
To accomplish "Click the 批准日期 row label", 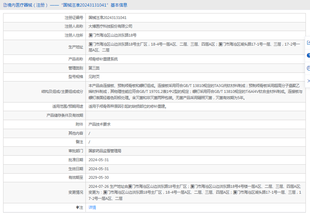I will click(x=76, y=160).
